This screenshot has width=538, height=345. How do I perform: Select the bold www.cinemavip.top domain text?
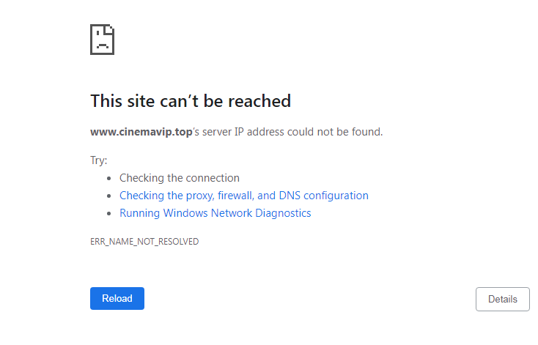[141, 132]
